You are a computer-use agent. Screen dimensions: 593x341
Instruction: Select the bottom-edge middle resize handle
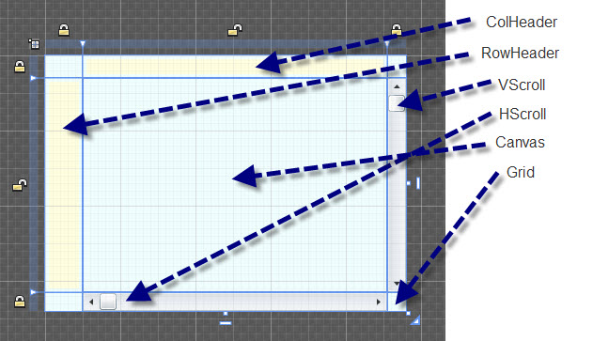(x=226, y=314)
